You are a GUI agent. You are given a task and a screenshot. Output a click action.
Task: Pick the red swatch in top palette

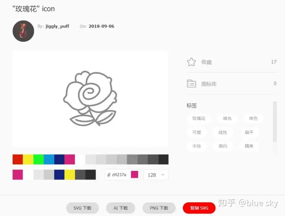click(x=18, y=159)
